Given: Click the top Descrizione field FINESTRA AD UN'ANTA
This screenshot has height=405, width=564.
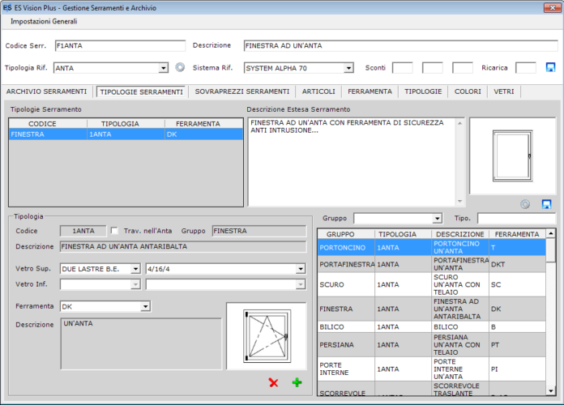Looking at the screenshot, I should 400,45.
